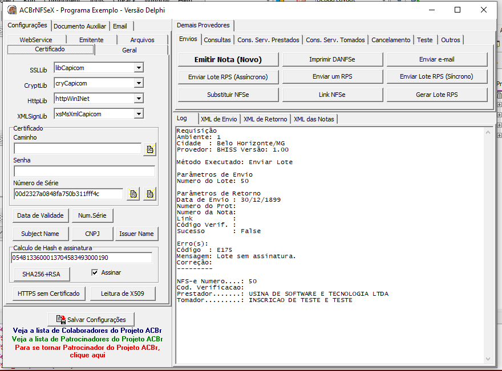
Task: Click the SHA256+RSA button
Action: click(x=41, y=274)
